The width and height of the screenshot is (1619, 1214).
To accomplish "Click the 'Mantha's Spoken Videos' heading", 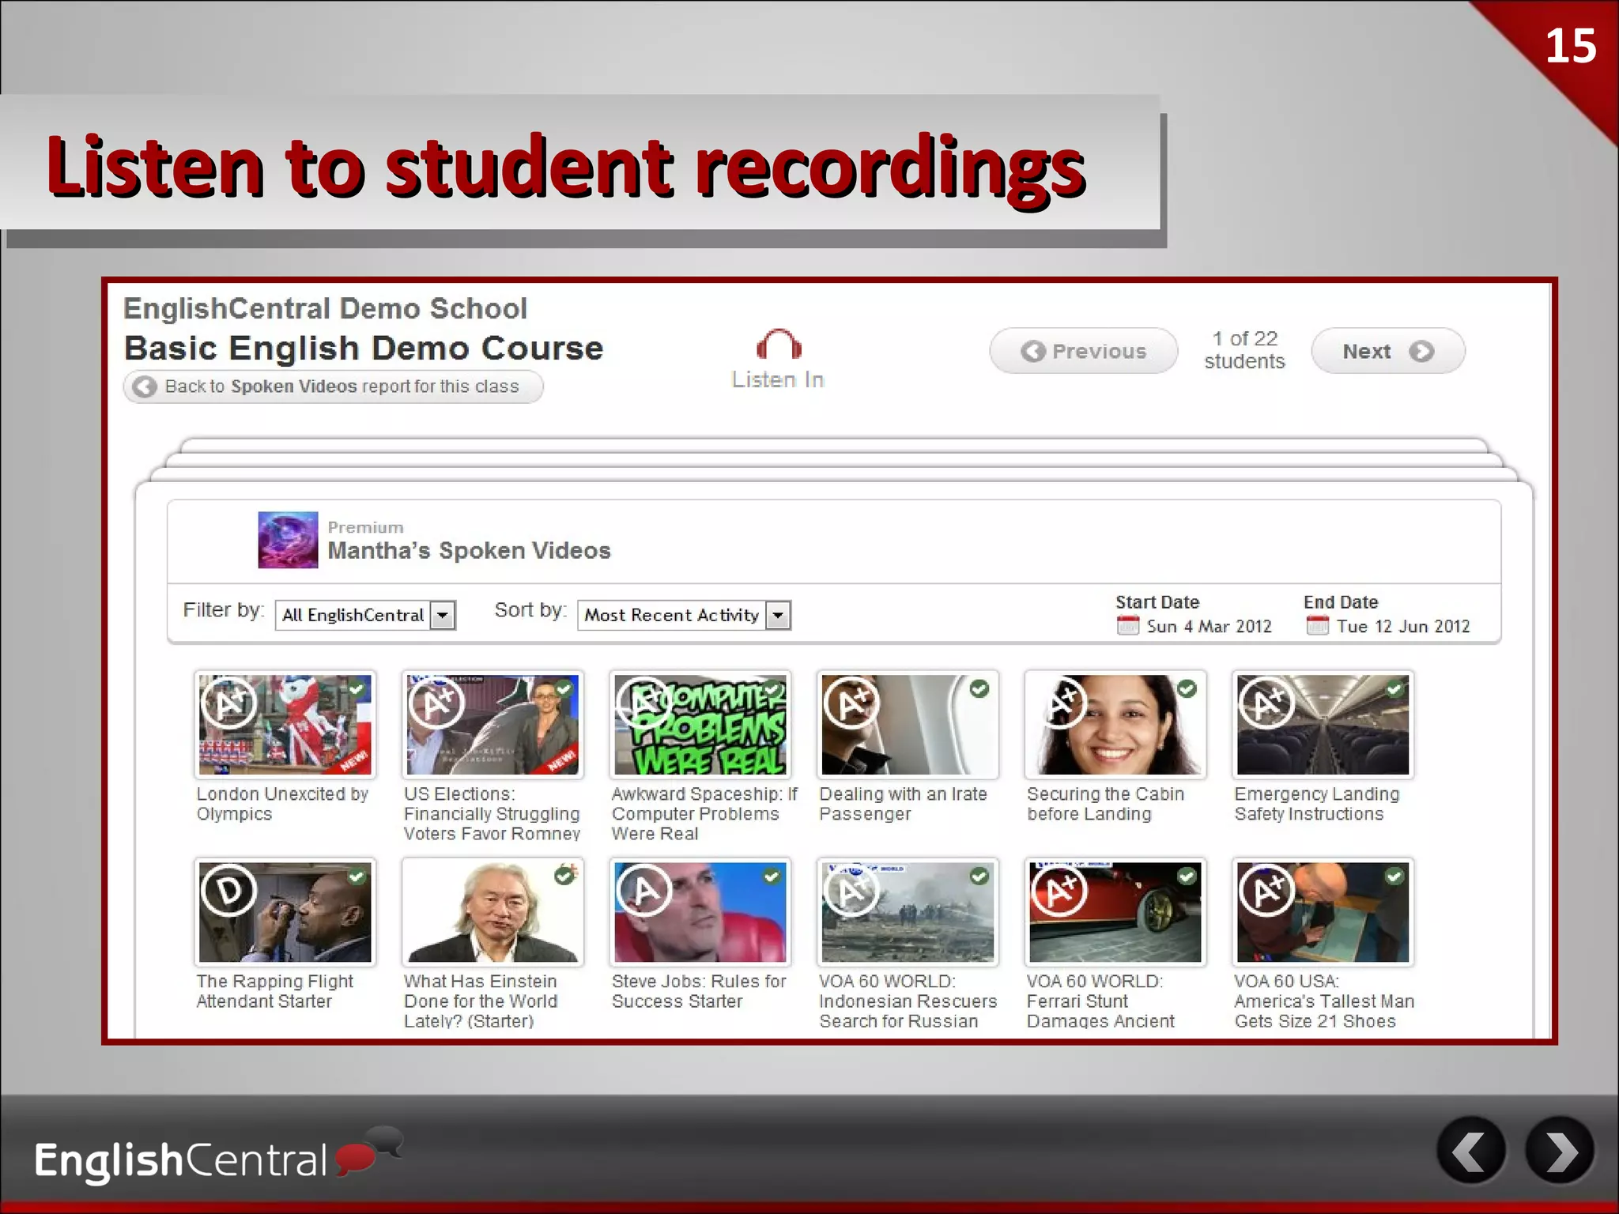I will (x=470, y=551).
